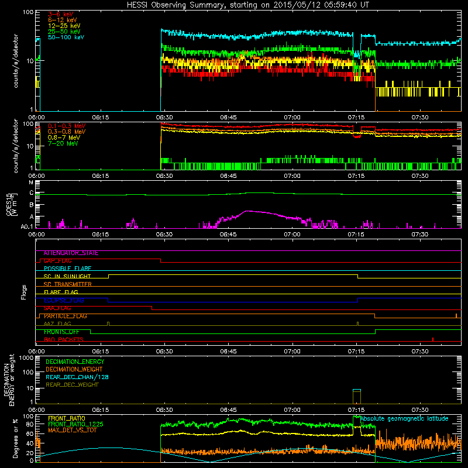Click the DECIMATION ENERGY or weight axis title
Screen dimensions: 468x468
[x=9, y=380]
